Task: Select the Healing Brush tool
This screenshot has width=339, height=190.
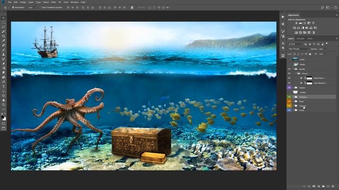Action: click(x=4, y=45)
